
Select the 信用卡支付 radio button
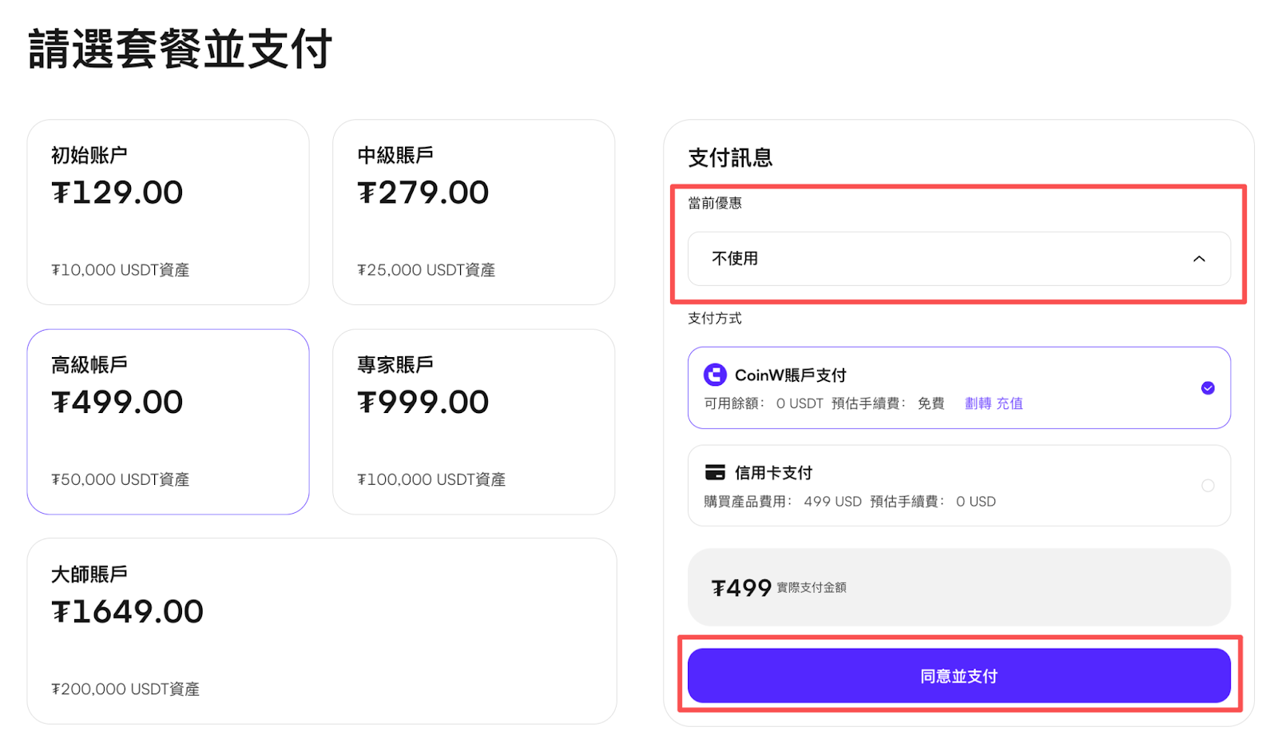tap(1208, 486)
